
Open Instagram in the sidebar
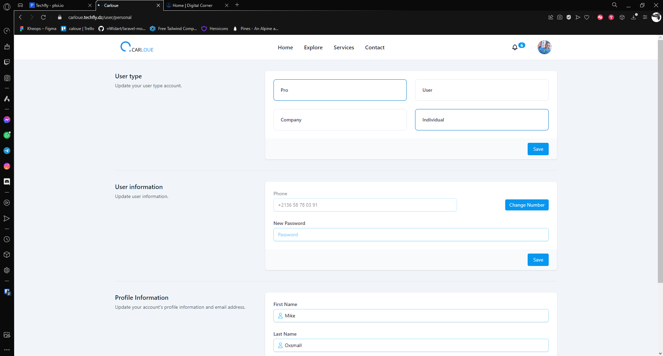[7, 166]
